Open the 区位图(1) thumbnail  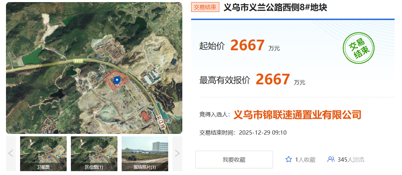(x=94, y=154)
